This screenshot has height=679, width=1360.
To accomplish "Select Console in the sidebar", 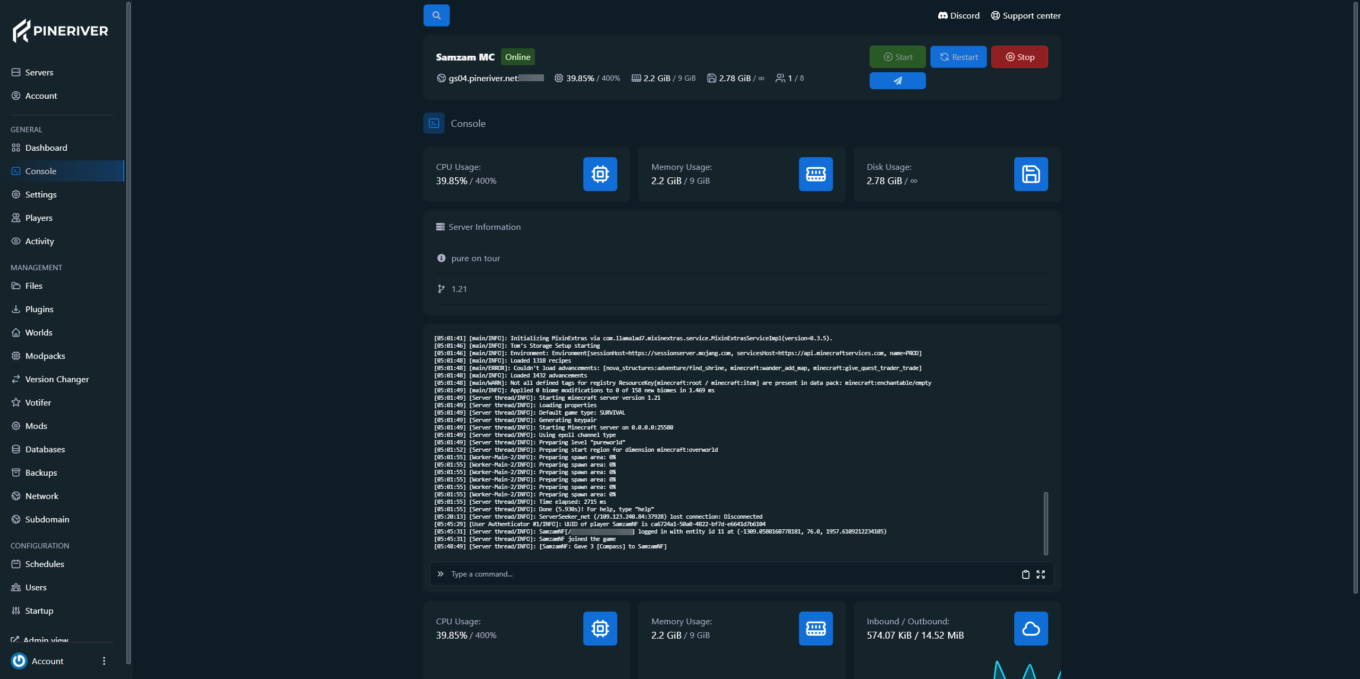I will (62, 171).
